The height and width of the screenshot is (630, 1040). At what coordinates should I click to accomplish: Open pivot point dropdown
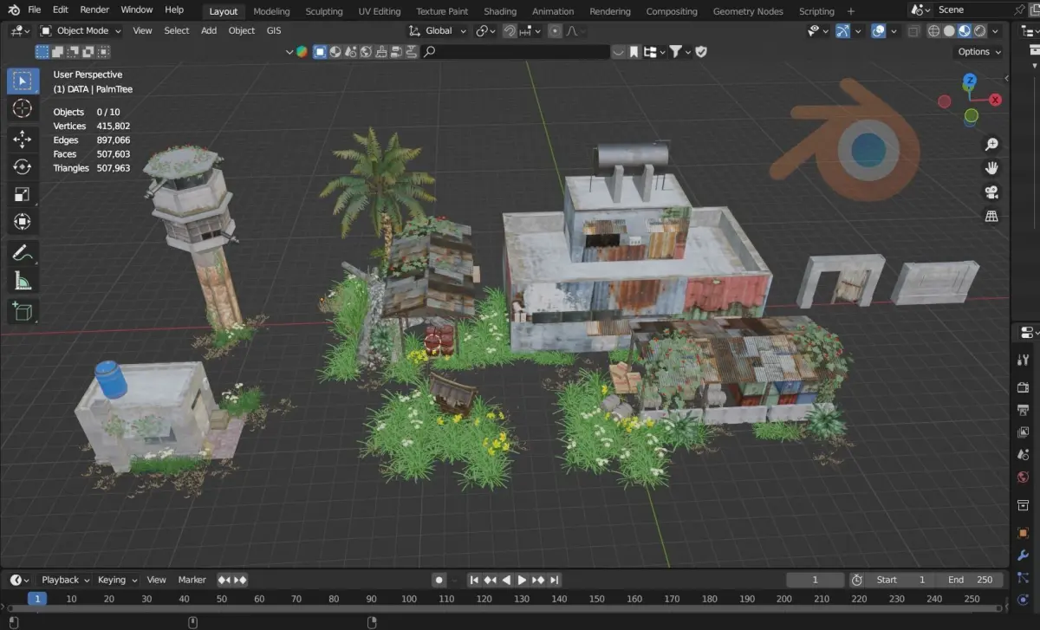click(x=485, y=30)
